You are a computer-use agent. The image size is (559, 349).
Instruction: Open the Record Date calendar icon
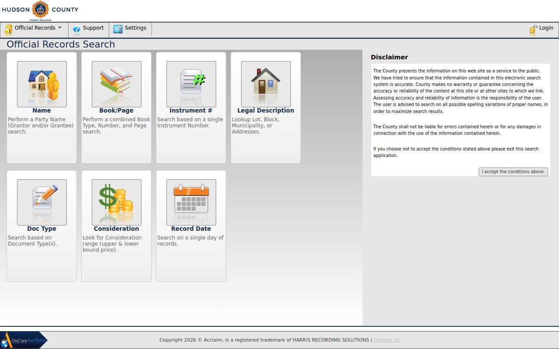[191, 202]
